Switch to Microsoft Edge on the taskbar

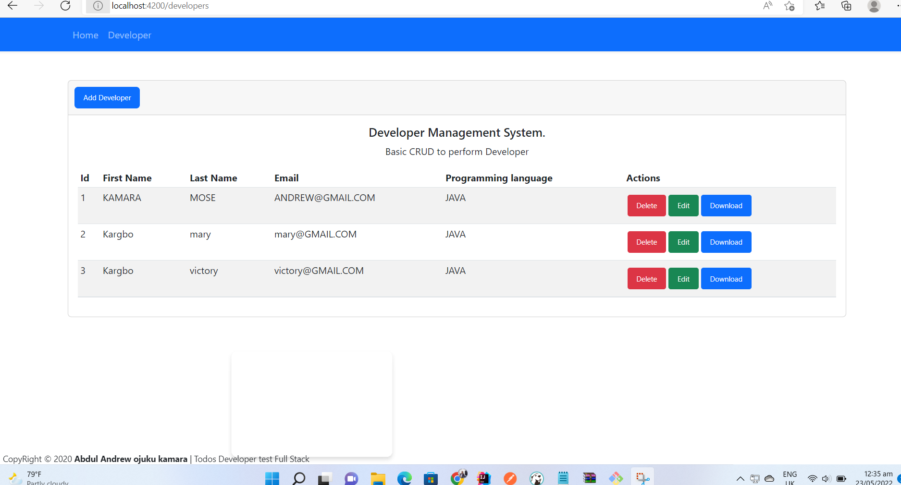(x=405, y=478)
